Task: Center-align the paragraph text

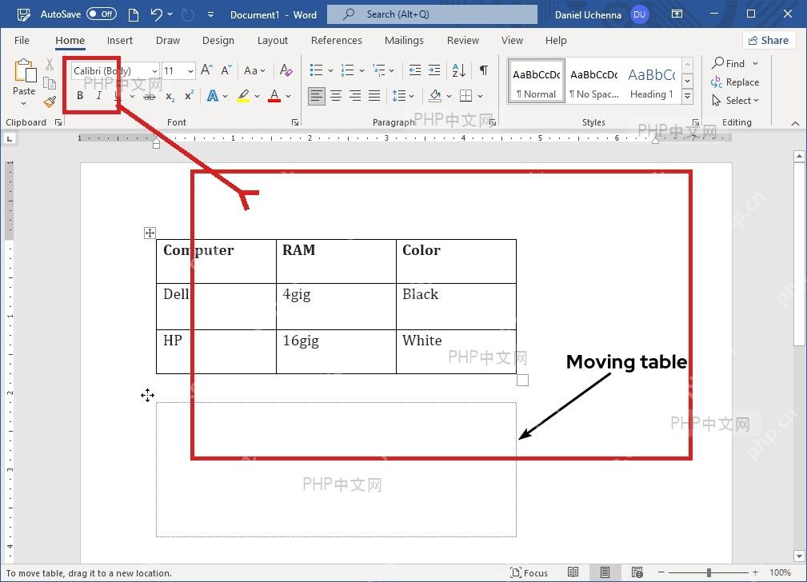Action: point(336,96)
